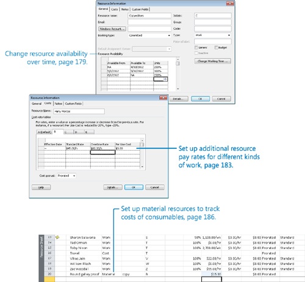Click the Effective Date column header
Screen dimensions: 305x282
point(55,144)
